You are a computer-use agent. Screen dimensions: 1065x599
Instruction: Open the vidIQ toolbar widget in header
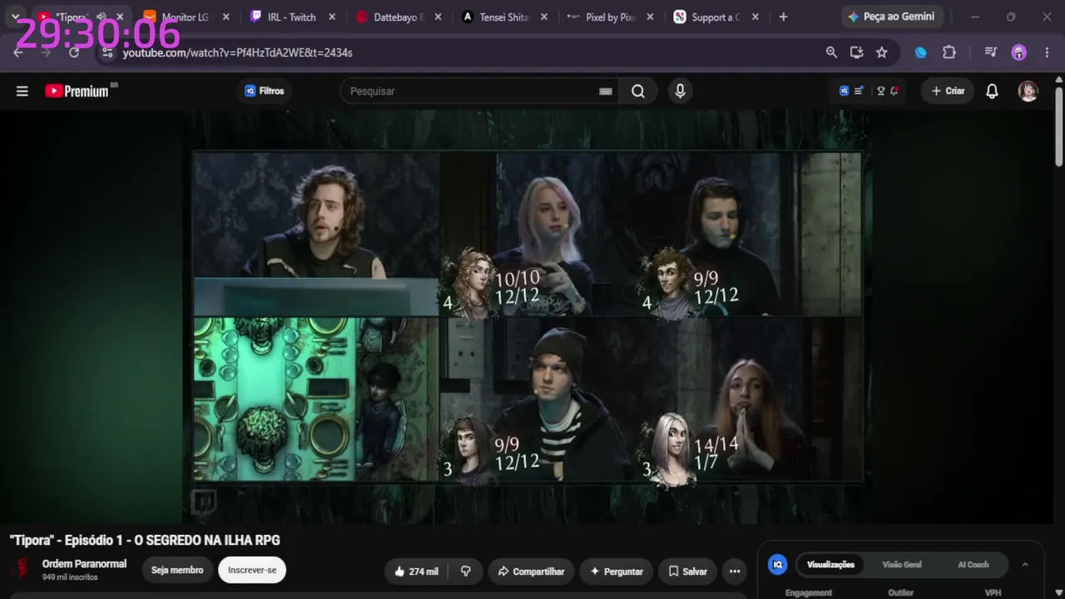point(851,92)
